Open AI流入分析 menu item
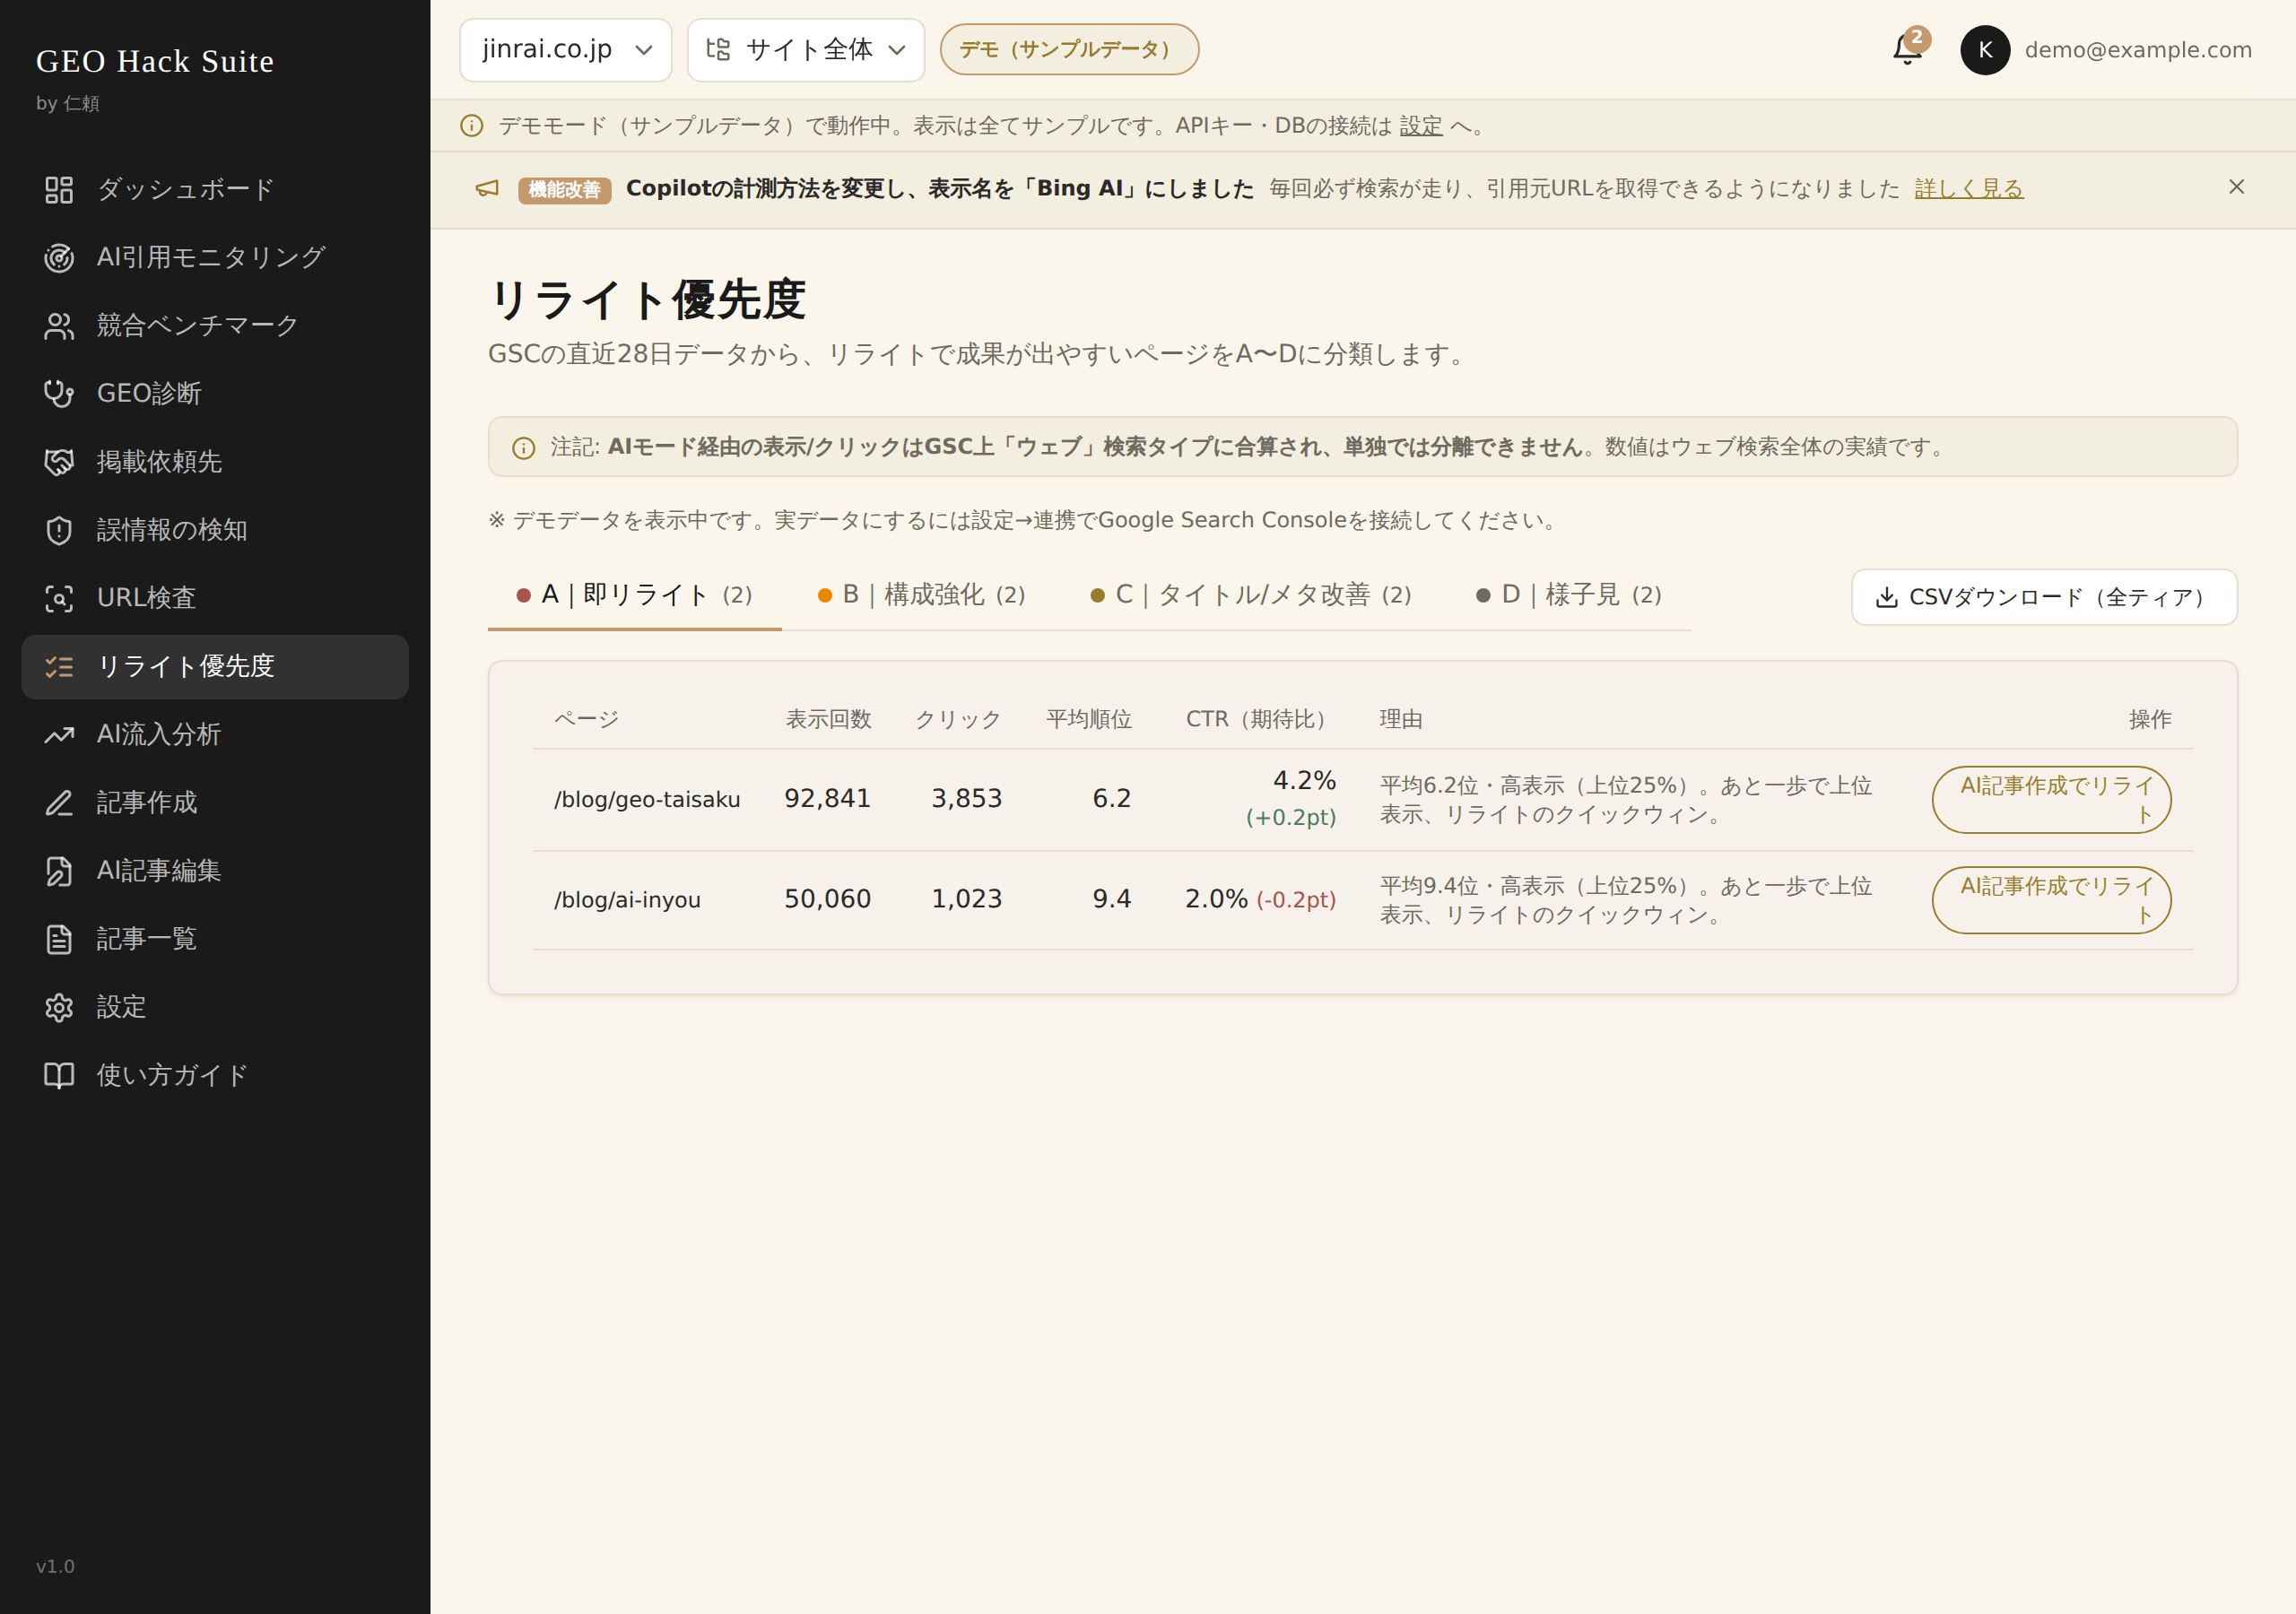2296x1614 pixels. 215,735
